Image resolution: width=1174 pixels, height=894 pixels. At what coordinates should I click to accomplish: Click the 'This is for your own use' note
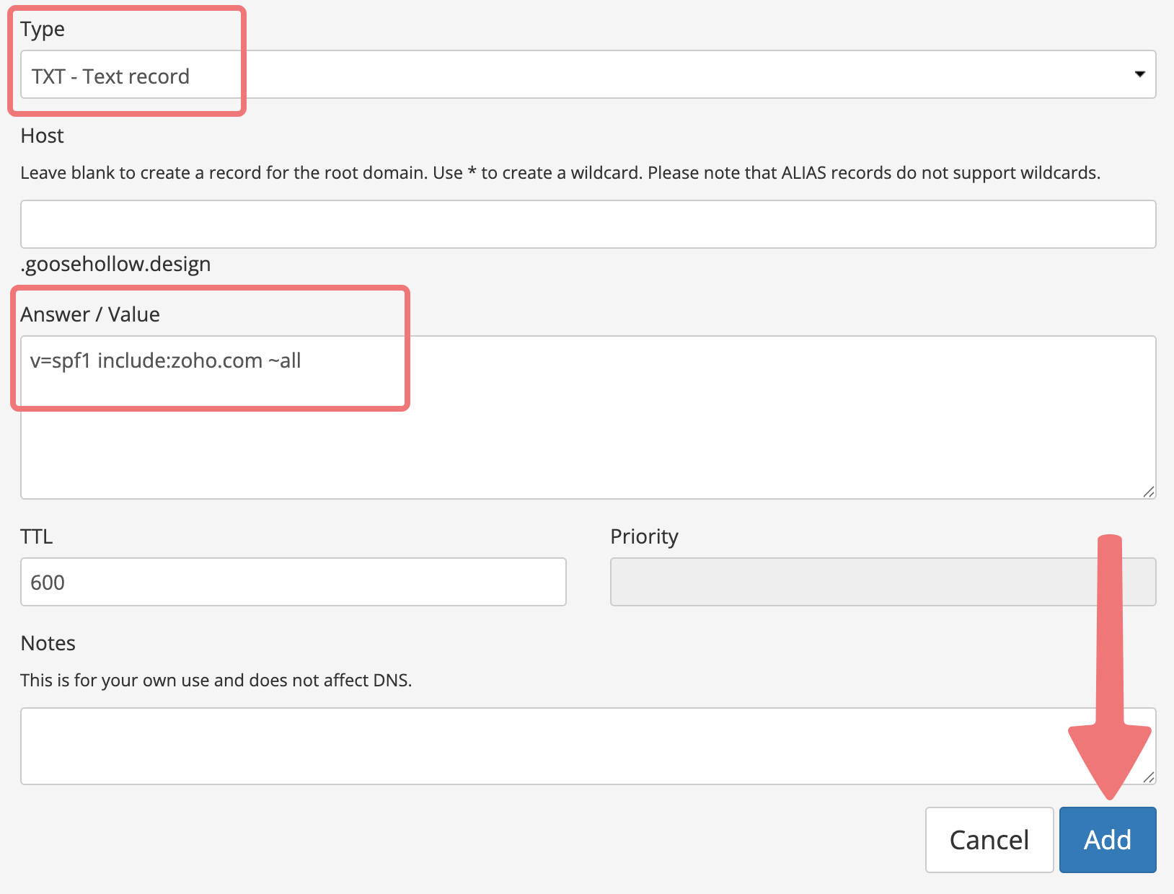(216, 681)
